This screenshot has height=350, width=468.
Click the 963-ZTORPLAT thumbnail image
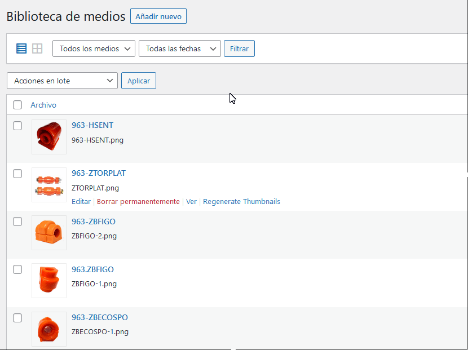(x=49, y=185)
